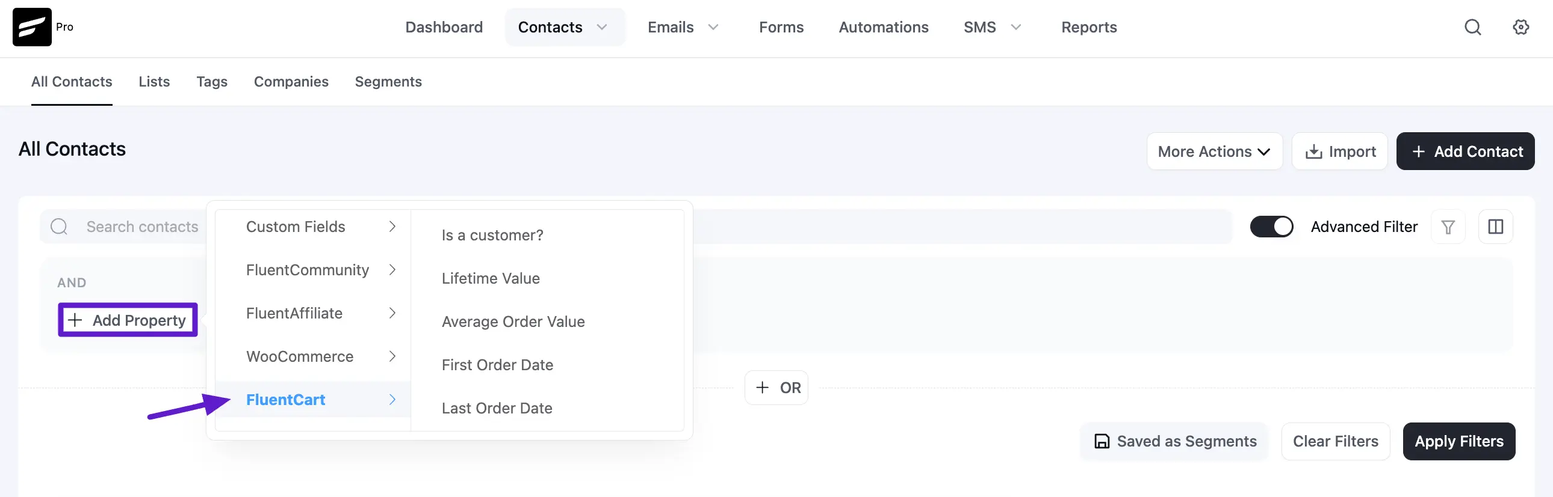The width and height of the screenshot is (1553, 497).
Task: Expand the FluentAffiliate submenu
Action: coord(313,314)
